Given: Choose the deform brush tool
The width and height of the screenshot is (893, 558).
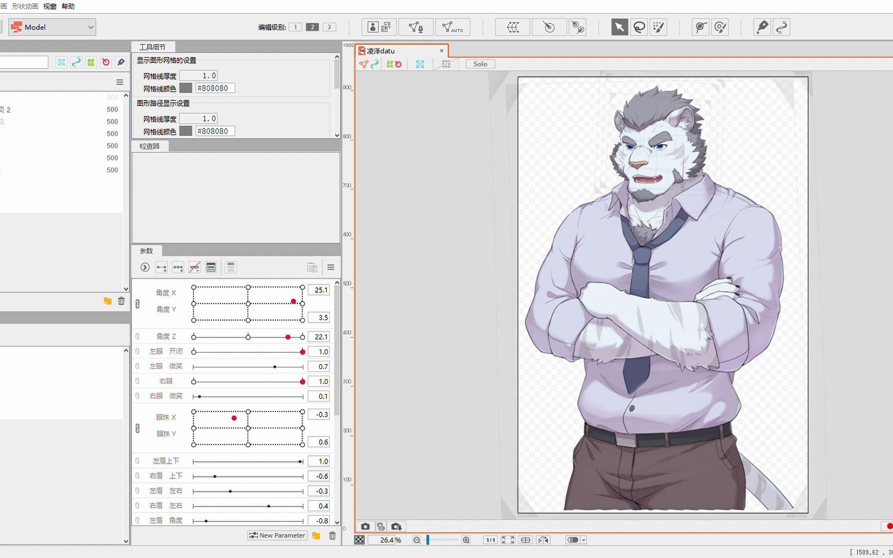Looking at the screenshot, I should point(701,27).
